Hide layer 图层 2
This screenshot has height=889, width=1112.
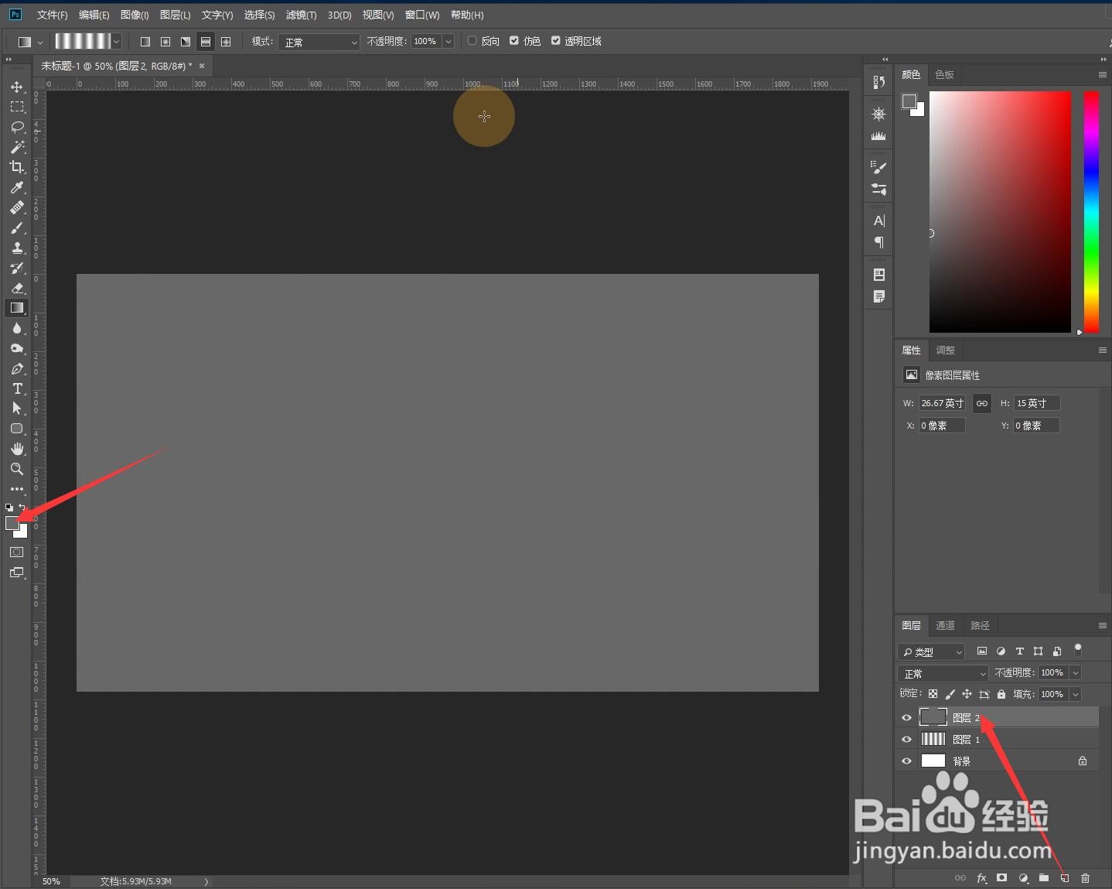point(906,717)
